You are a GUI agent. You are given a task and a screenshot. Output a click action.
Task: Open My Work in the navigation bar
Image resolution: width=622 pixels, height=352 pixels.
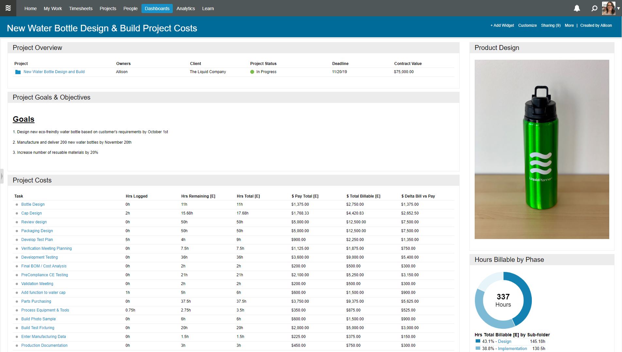53,8
